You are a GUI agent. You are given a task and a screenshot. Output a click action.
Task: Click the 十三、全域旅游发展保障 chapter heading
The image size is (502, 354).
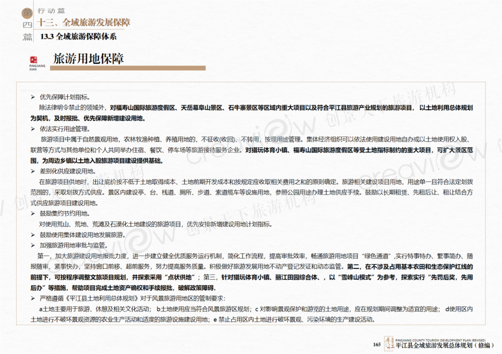[84, 23]
